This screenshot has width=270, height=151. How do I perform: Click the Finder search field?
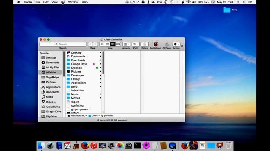pos(63,44)
